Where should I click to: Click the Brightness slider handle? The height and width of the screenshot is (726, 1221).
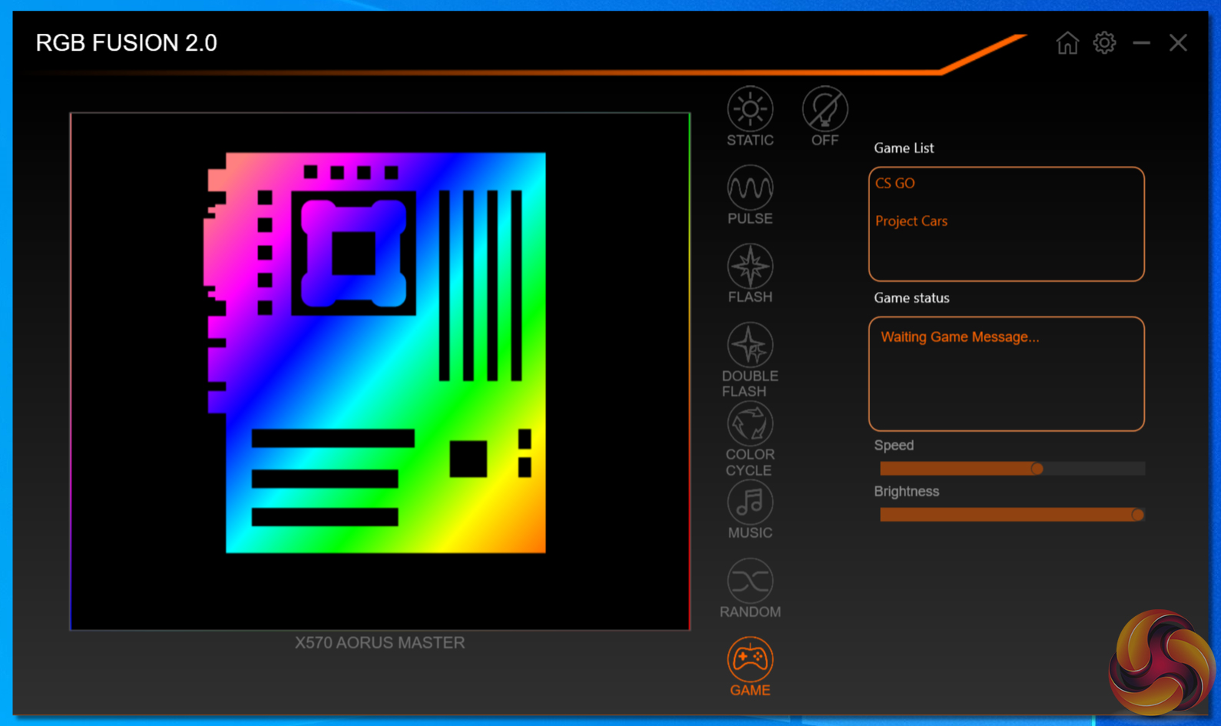pyautogui.click(x=1137, y=515)
